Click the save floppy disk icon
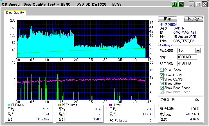This screenshot has height=126, width=209. tap(181, 4)
